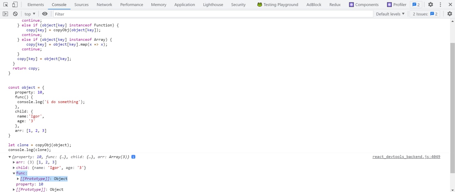Viewport: 455px width, 192px height.
Task: Click the 'return copy;' code line
Action: pyautogui.click(x=26, y=68)
